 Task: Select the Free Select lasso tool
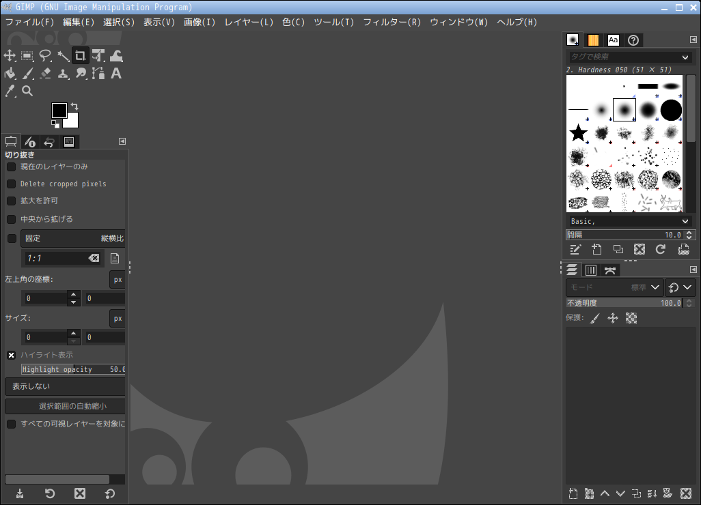pos(44,56)
